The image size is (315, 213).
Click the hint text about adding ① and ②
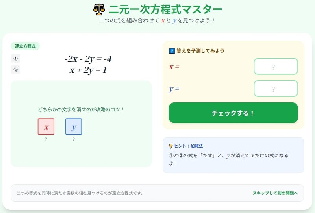point(229,159)
